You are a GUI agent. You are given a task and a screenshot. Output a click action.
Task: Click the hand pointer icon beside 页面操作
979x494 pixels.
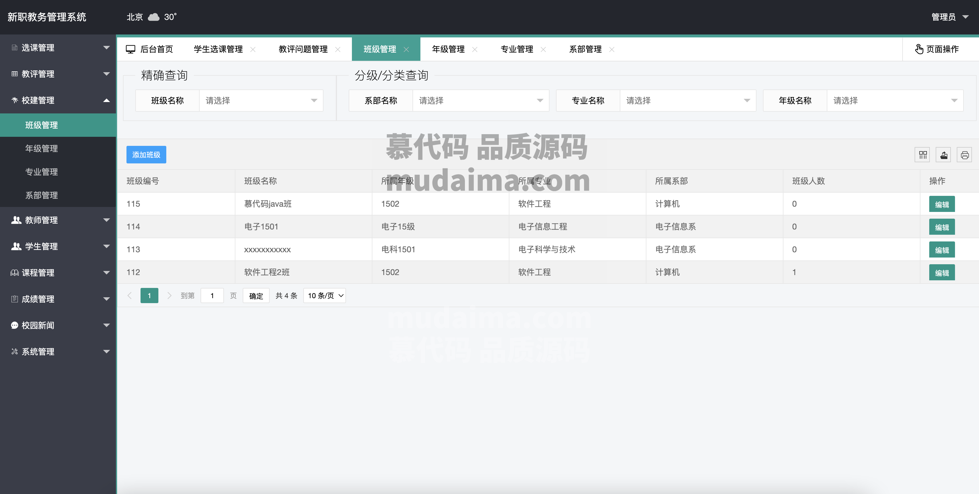click(919, 49)
